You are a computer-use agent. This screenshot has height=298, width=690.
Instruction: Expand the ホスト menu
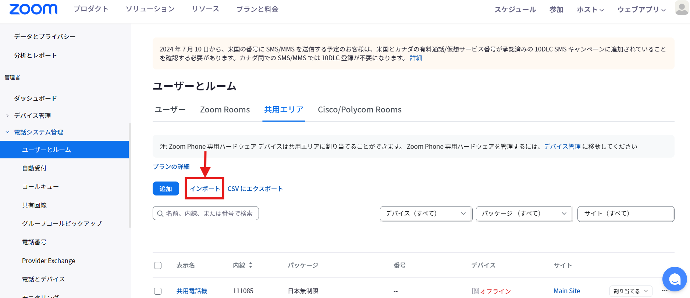590,10
